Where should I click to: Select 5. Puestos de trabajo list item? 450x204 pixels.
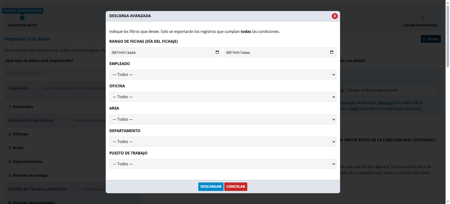click(28, 175)
